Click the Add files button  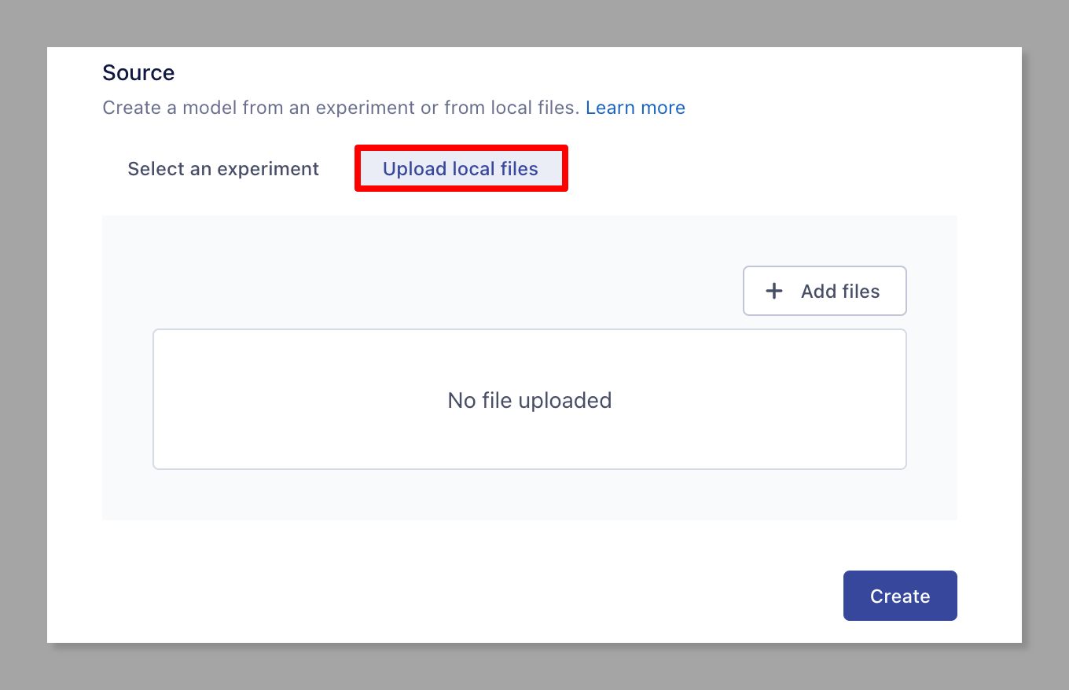[x=825, y=291]
